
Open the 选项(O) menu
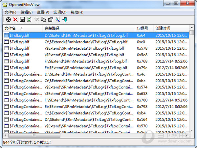click(x=60, y=12)
